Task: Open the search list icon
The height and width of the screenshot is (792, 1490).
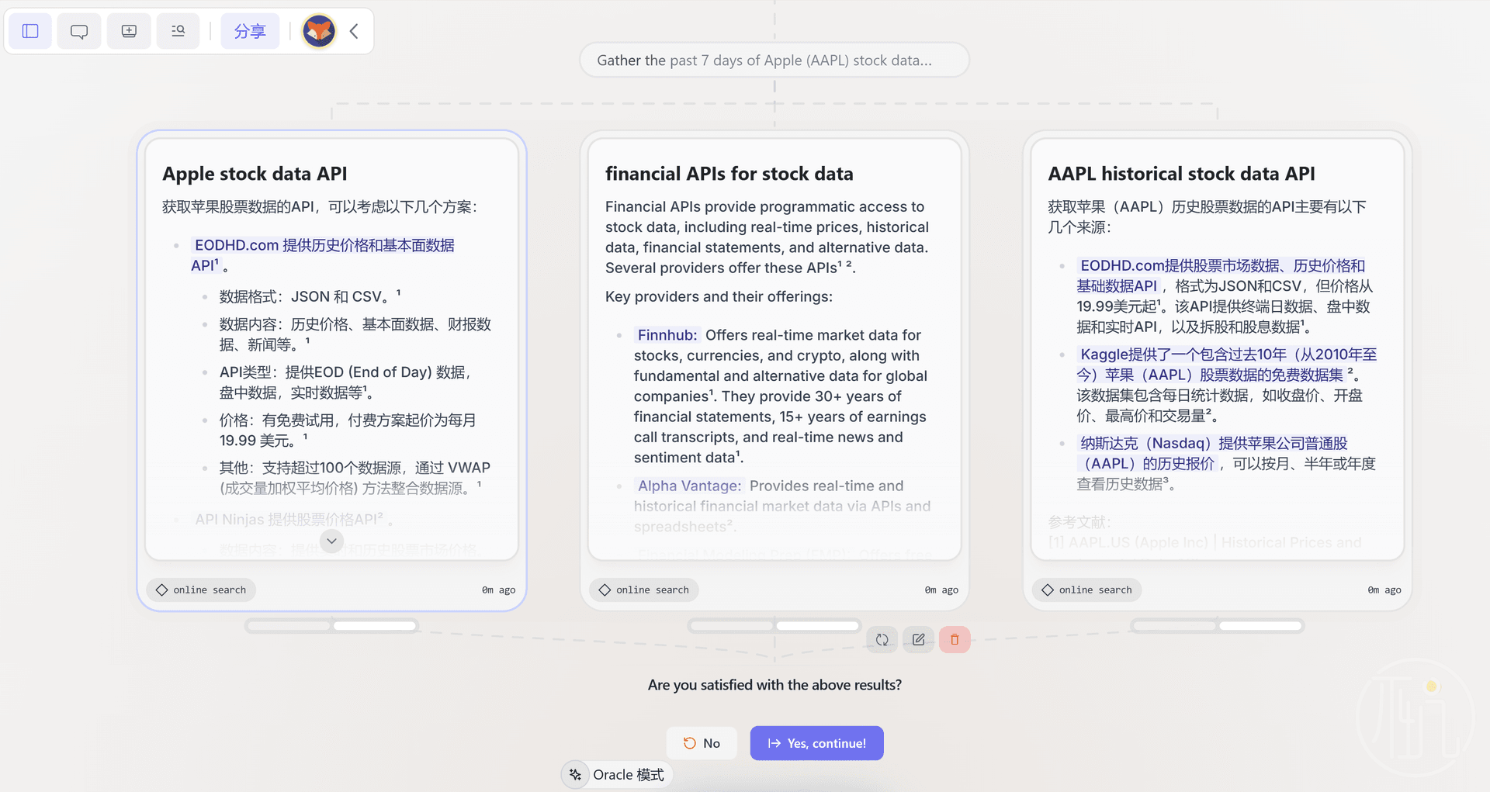Action: pos(178,31)
